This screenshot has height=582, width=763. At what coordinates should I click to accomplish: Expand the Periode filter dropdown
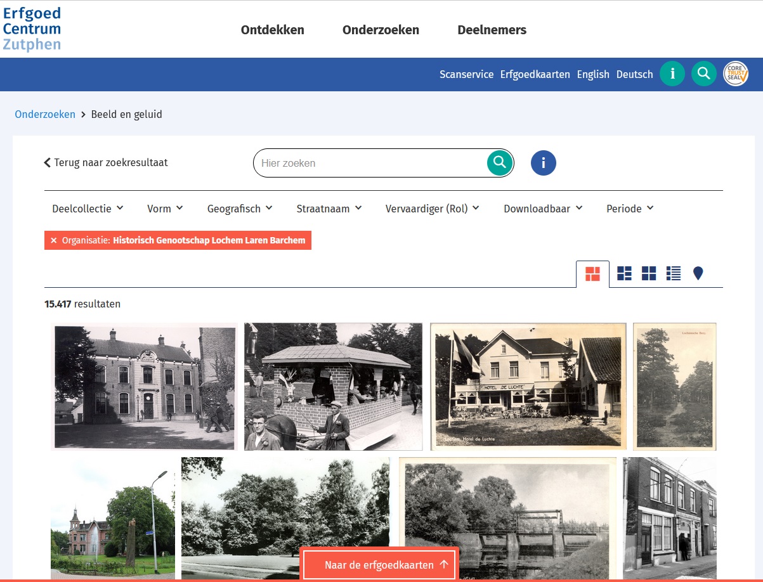coord(629,209)
